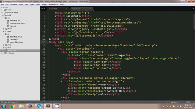Viewport: 195px width, 109px height.
Task: Place cursor on body data-spy line
Action: pyautogui.click(x=61, y=42)
